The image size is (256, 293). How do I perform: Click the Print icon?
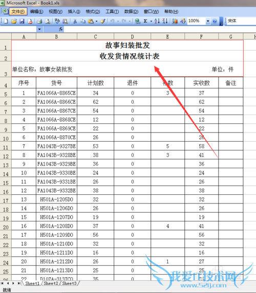pyautogui.click(x=39, y=21)
